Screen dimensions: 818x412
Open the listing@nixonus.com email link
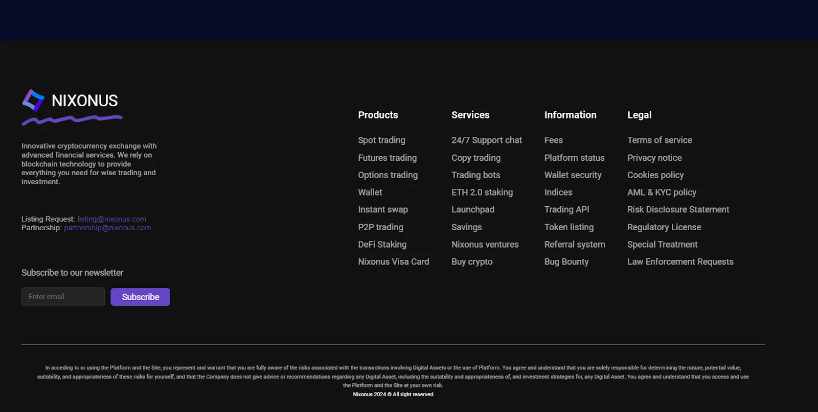tap(111, 219)
